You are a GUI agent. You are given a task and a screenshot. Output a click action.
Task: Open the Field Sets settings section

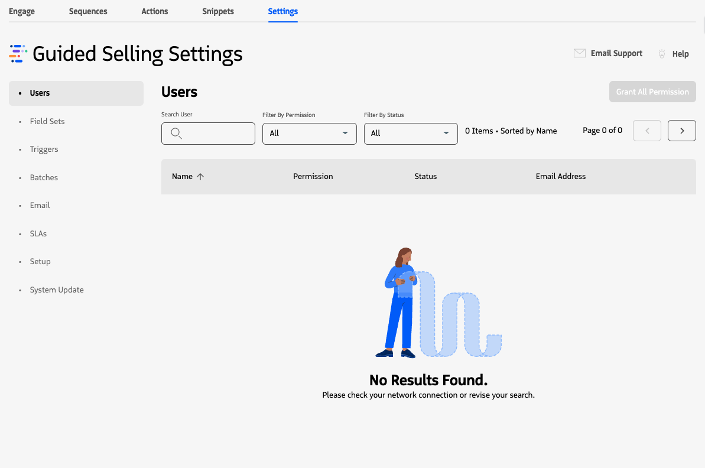47,121
